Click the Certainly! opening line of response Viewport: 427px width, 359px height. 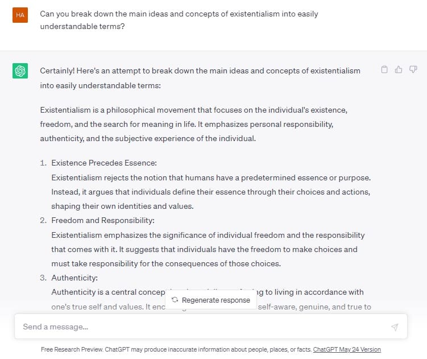coord(200,78)
